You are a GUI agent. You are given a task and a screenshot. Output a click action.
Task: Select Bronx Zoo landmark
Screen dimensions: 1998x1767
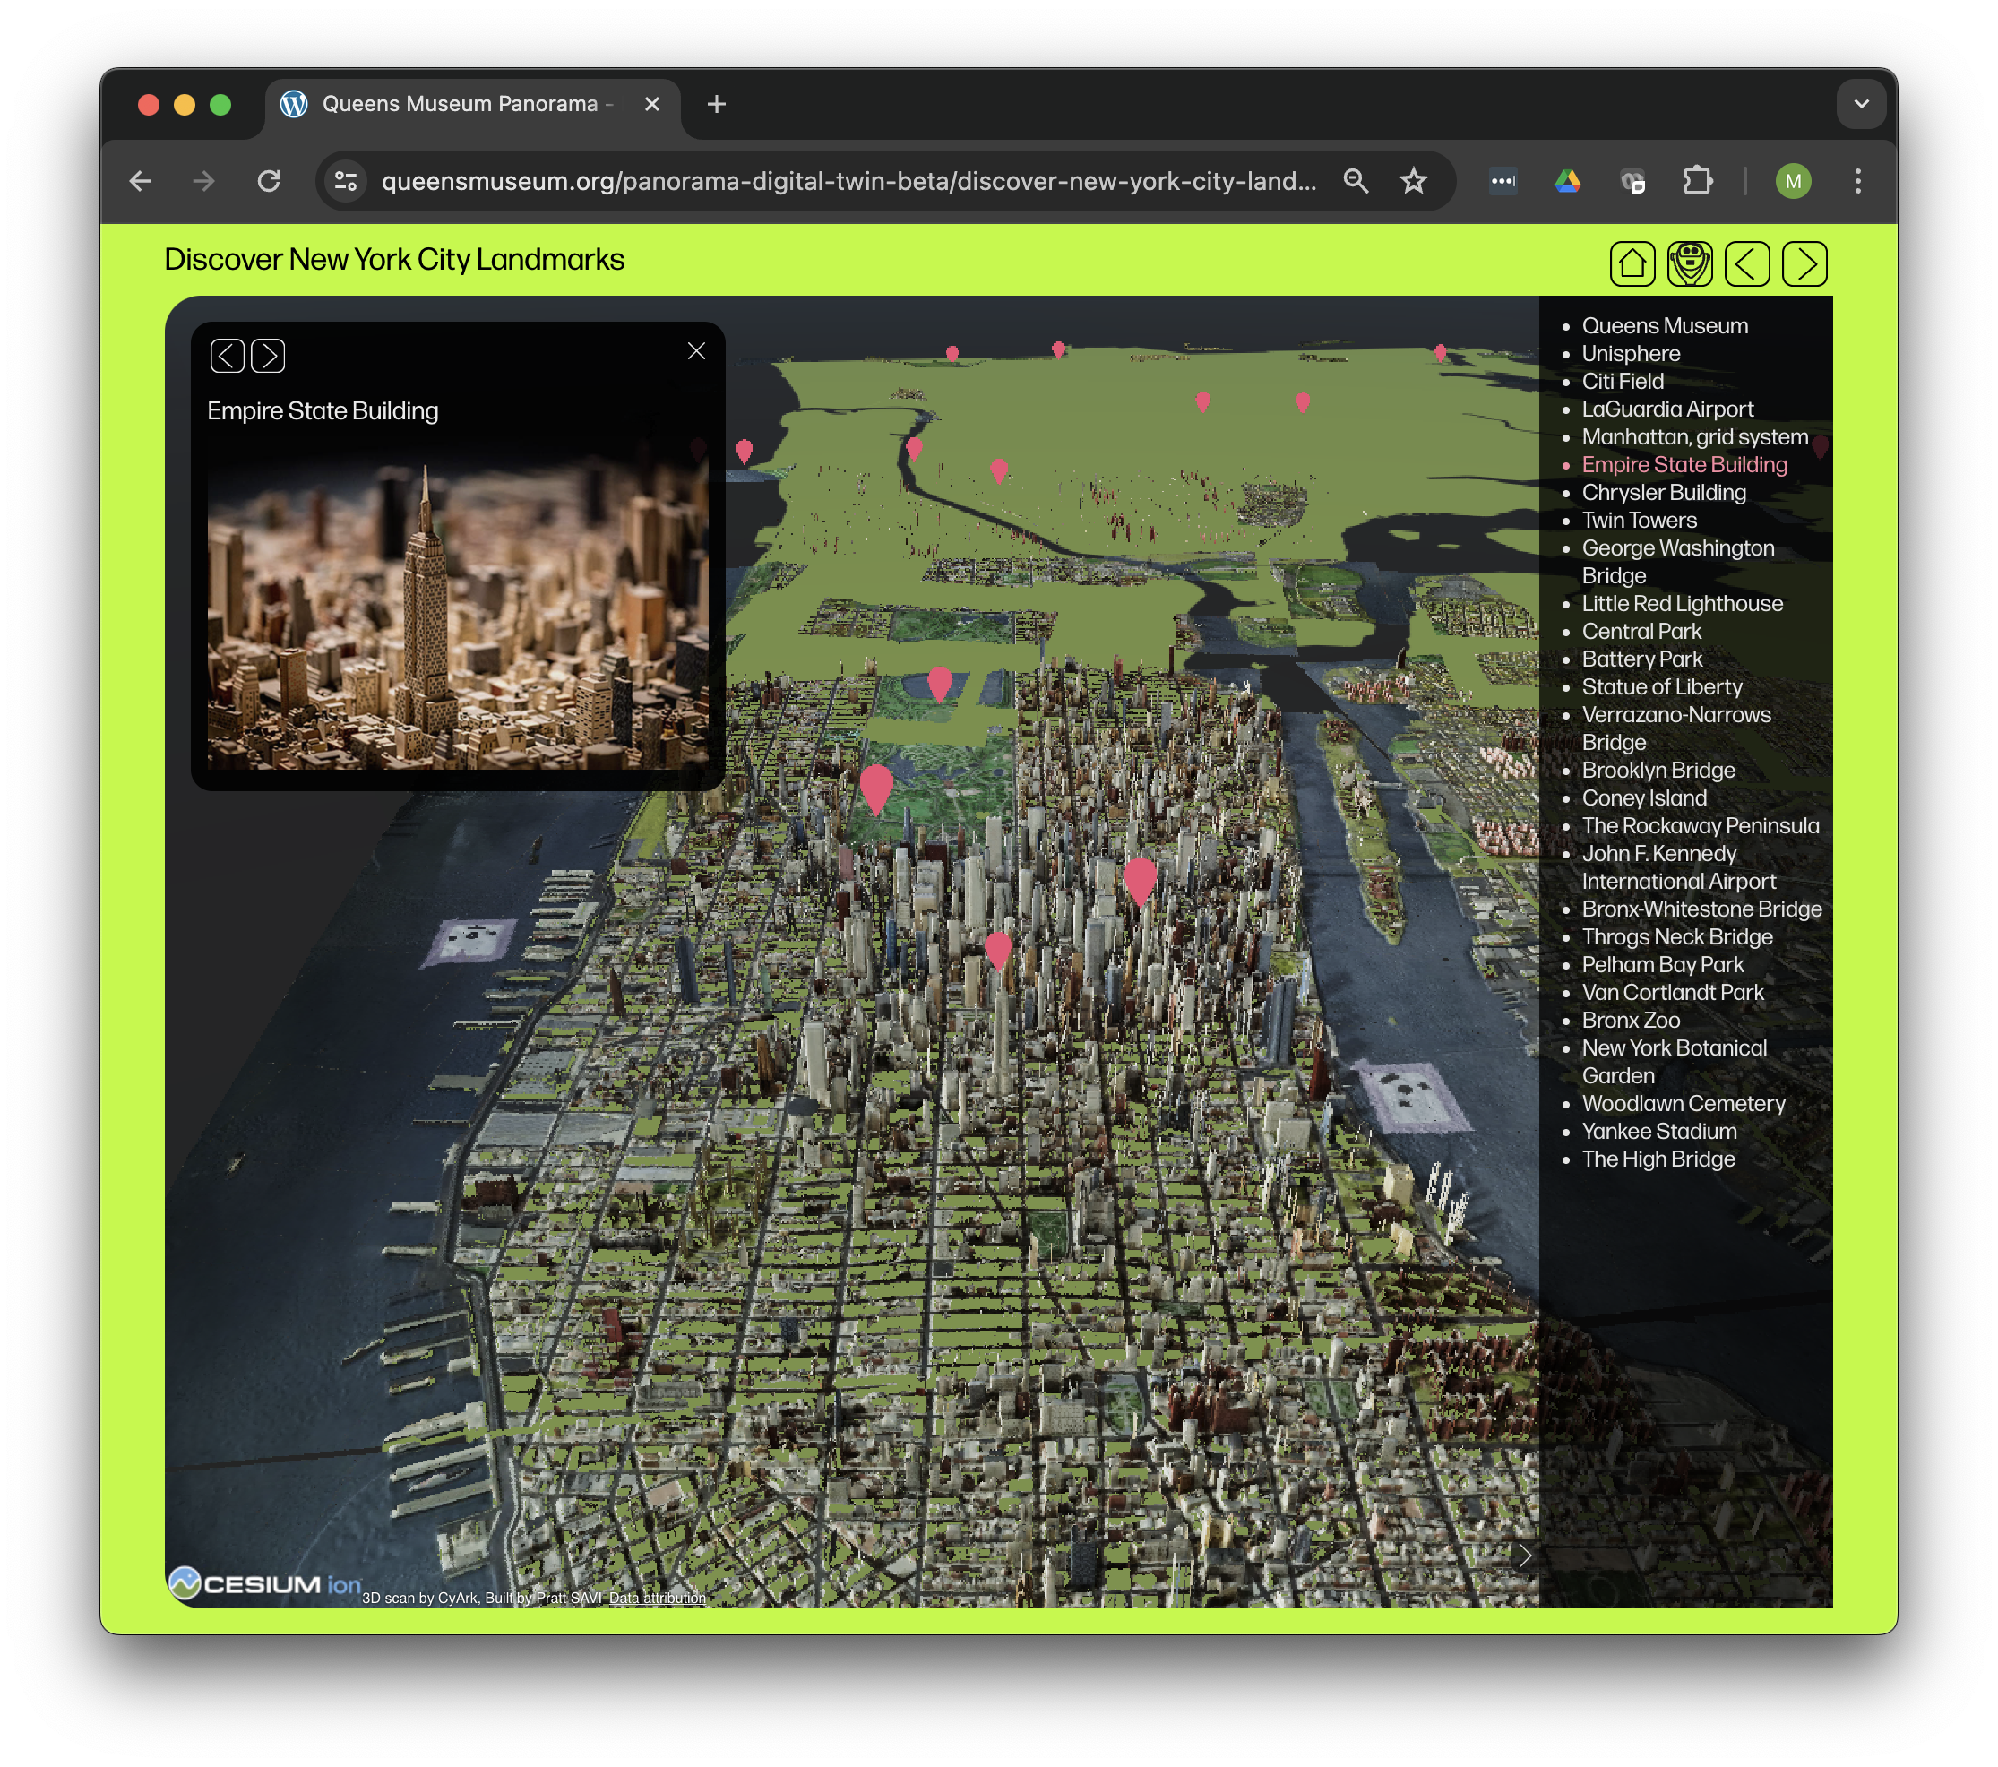1631,1021
